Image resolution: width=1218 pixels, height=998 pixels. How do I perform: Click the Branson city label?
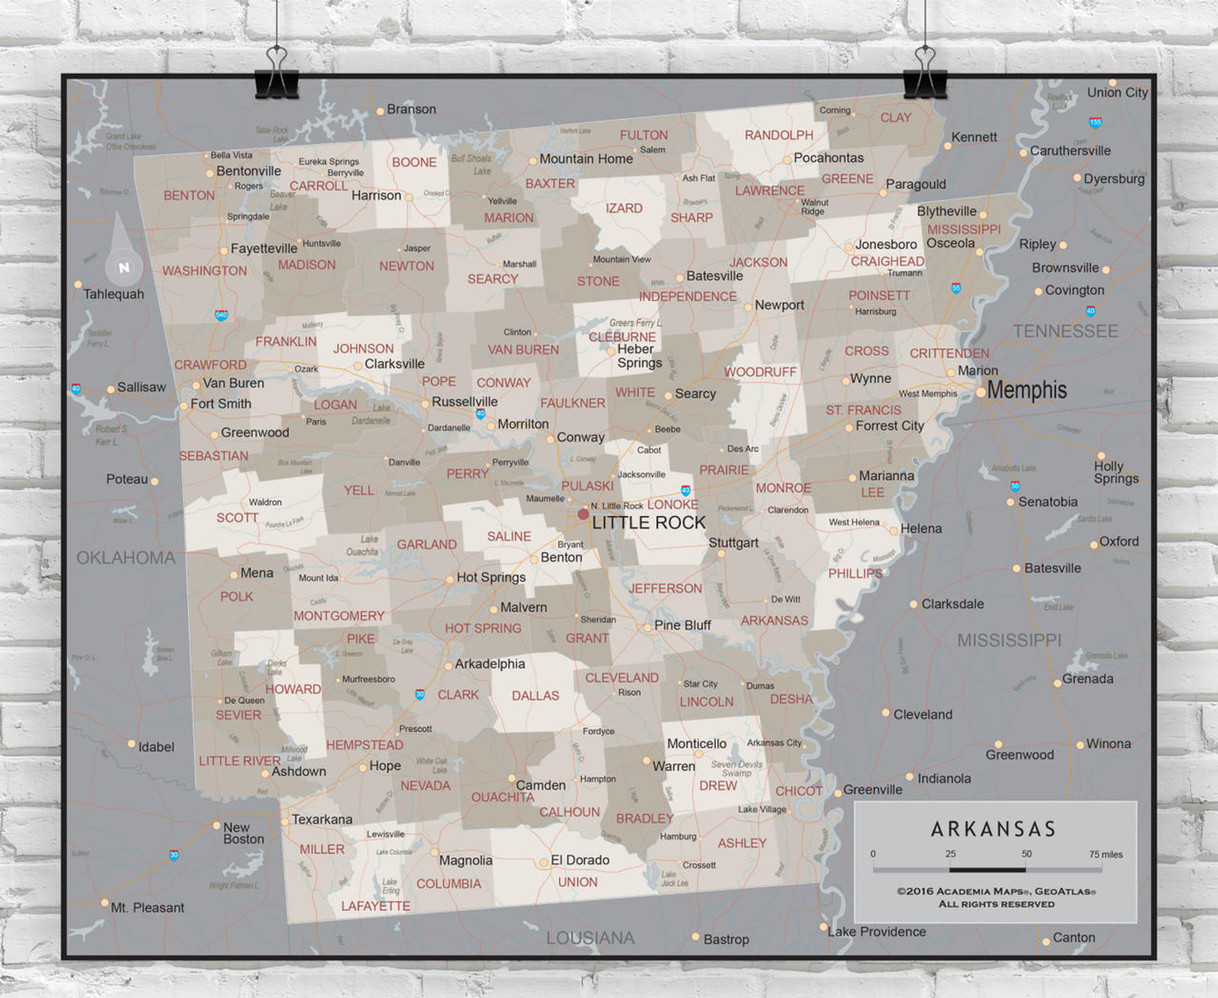(x=411, y=109)
